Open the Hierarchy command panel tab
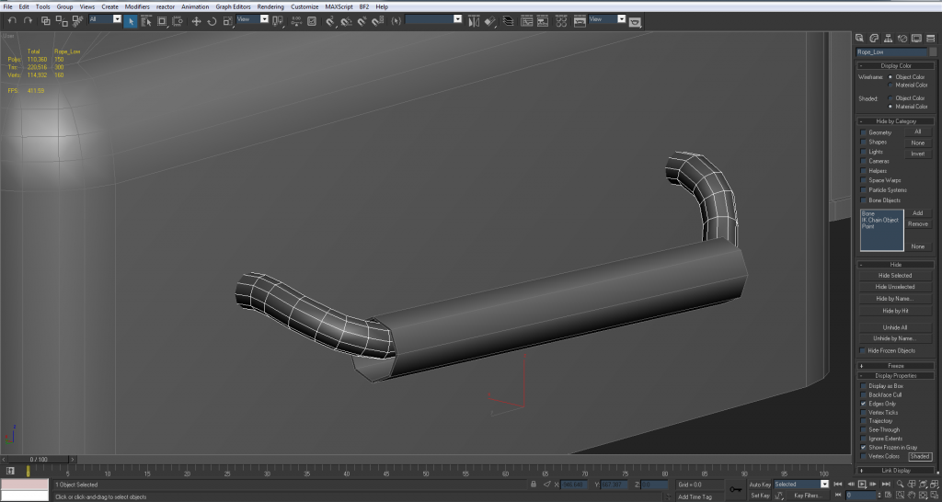The width and height of the screenshot is (942, 502). tap(887, 38)
